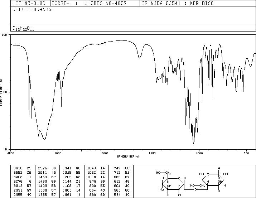
Task: Click the 500 tick label on the x-axis
Action: pos(246,153)
